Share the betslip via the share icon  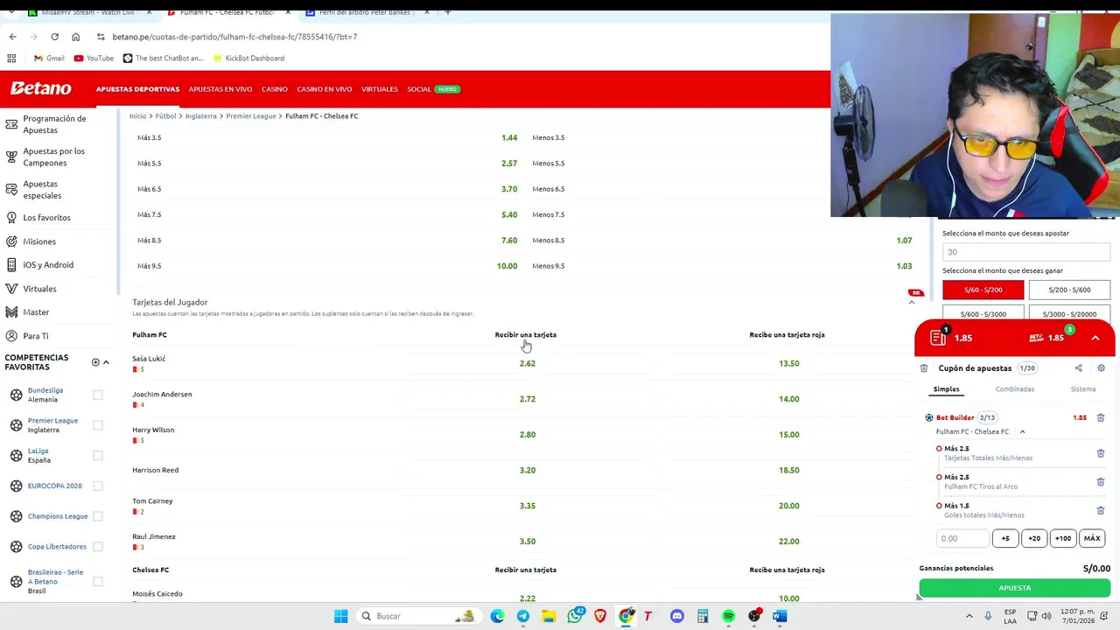click(1078, 368)
